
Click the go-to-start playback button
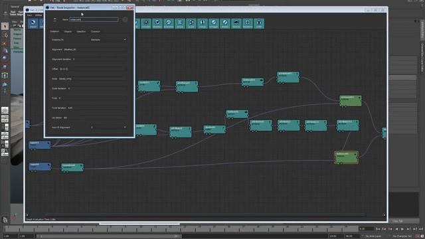pos(378,229)
